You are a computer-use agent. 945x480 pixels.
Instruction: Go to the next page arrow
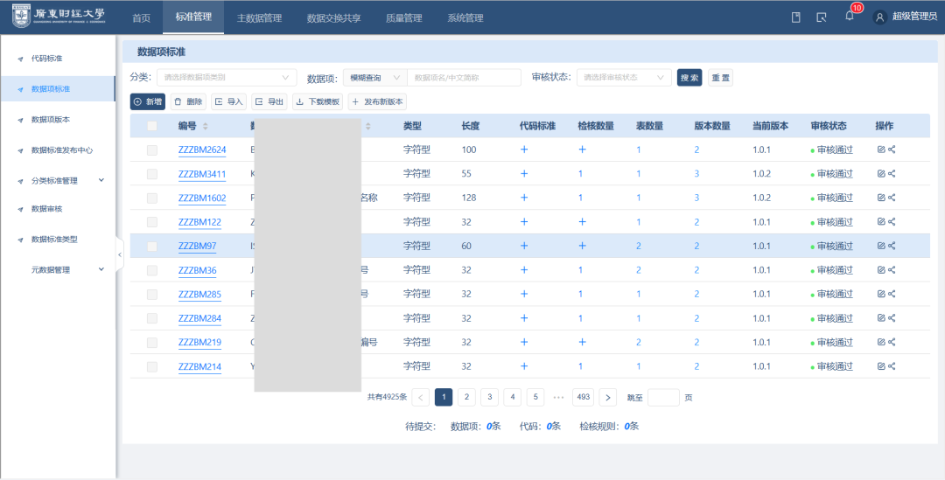click(607, 398)
